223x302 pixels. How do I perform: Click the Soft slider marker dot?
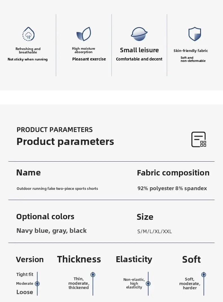coord(204,275)
